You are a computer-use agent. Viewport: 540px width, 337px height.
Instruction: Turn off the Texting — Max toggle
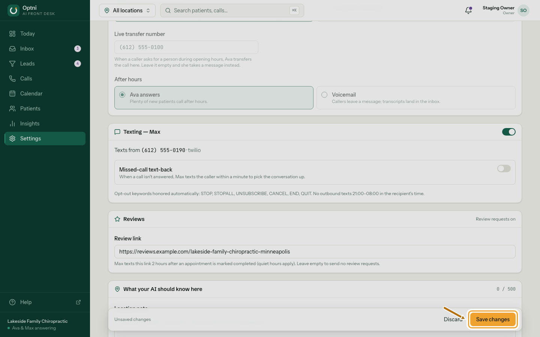(509, 132)
